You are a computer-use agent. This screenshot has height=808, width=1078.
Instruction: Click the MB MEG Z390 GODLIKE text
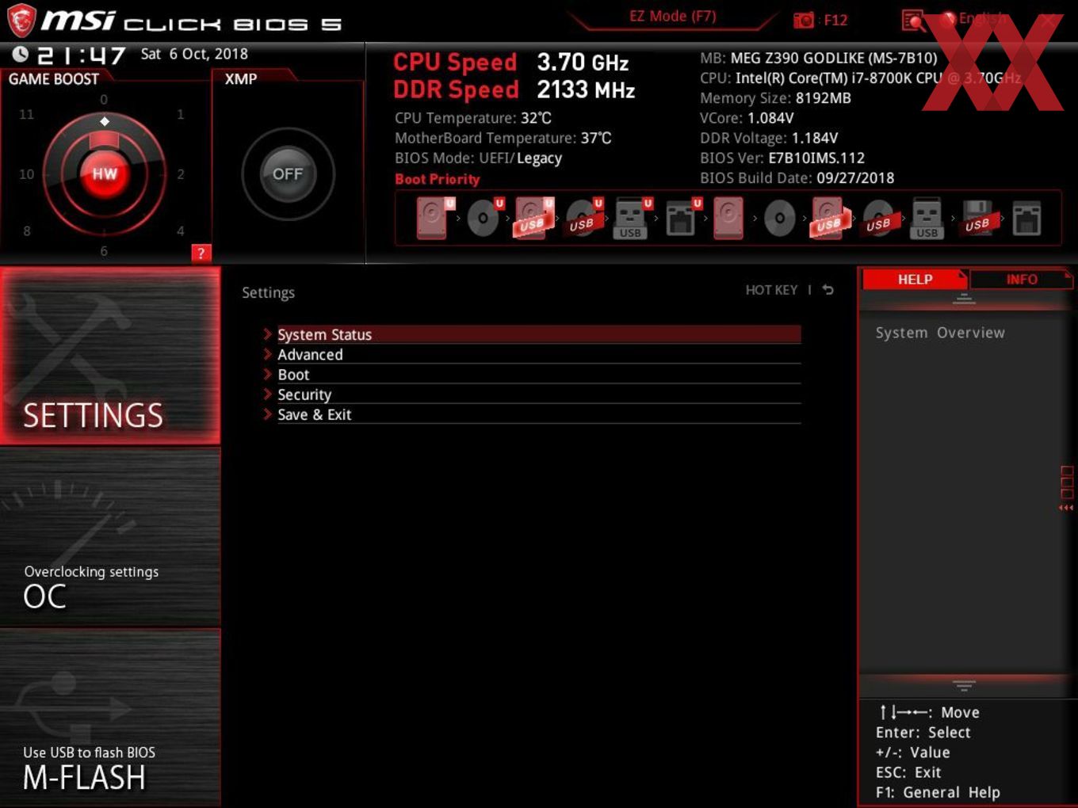tap(819, 58)
